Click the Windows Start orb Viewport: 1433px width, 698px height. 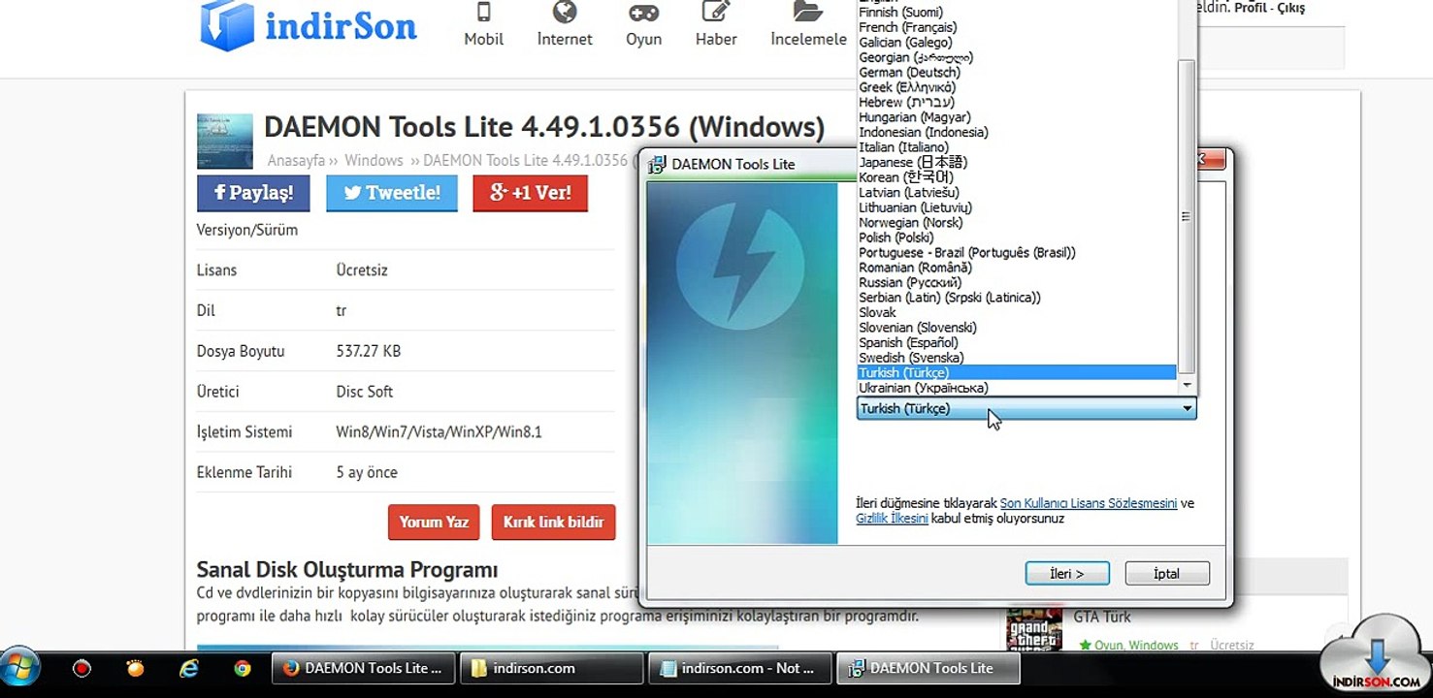pyautogui.click(x=21, y=668)
